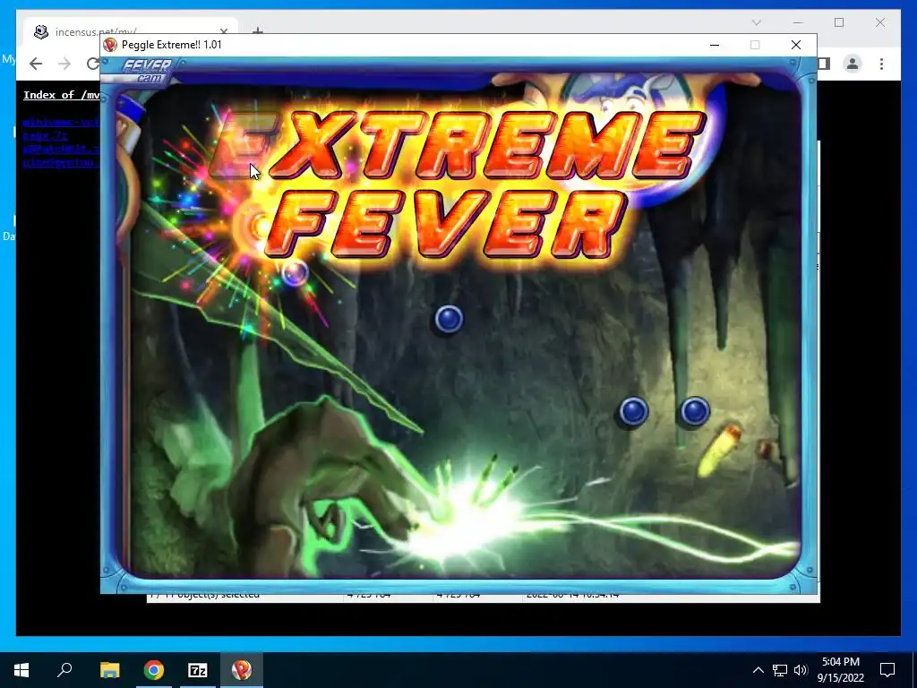Click the Peggle icon in the game title bar

click(x=110, y=45)
